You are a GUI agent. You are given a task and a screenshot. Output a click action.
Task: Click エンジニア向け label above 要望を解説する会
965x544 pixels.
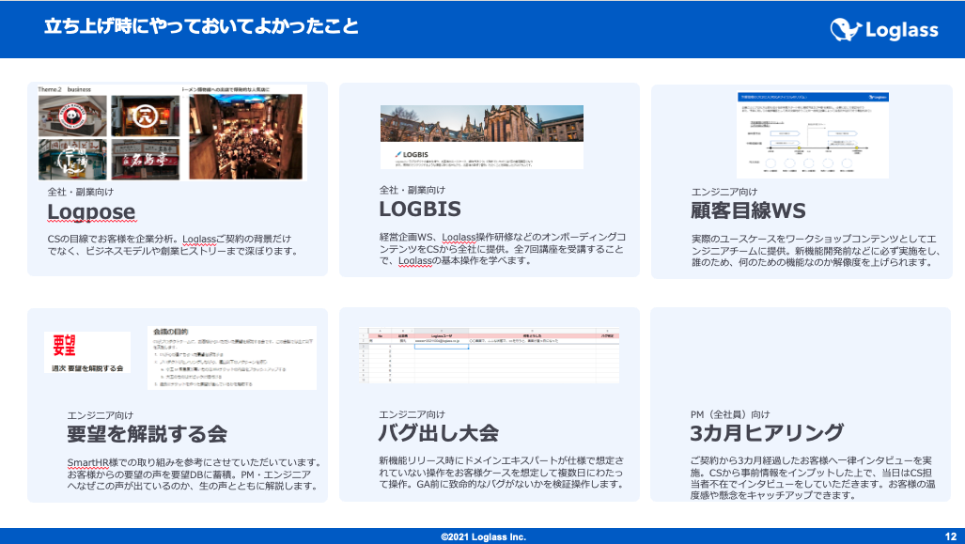click(101, 415)
